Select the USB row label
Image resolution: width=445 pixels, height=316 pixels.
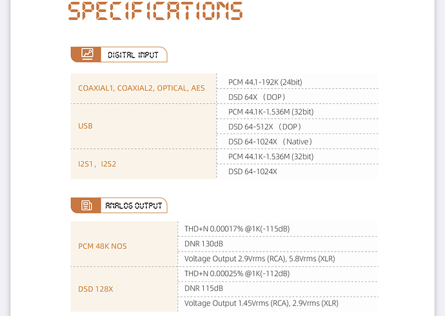point(85,126)
